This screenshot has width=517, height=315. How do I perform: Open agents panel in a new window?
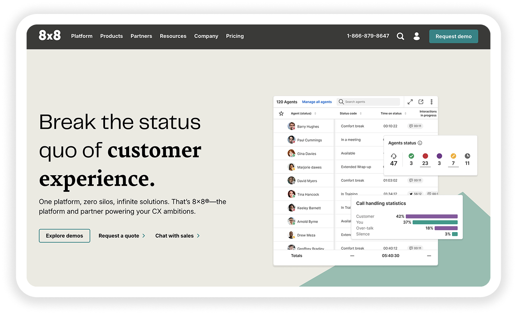(421, 102)
